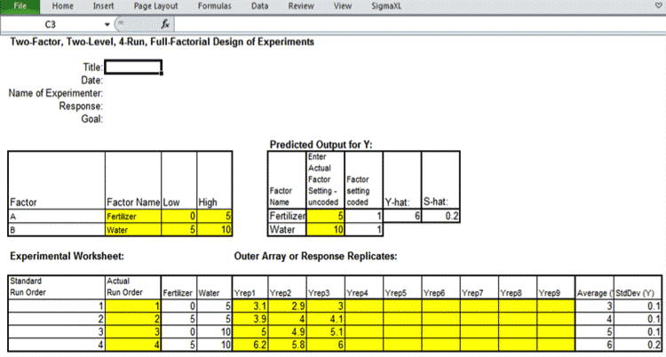The width and height of the screenshot is (666, 357).
Task: Click the StdDev (Y) column header
Action: click(x=638, y=287)
